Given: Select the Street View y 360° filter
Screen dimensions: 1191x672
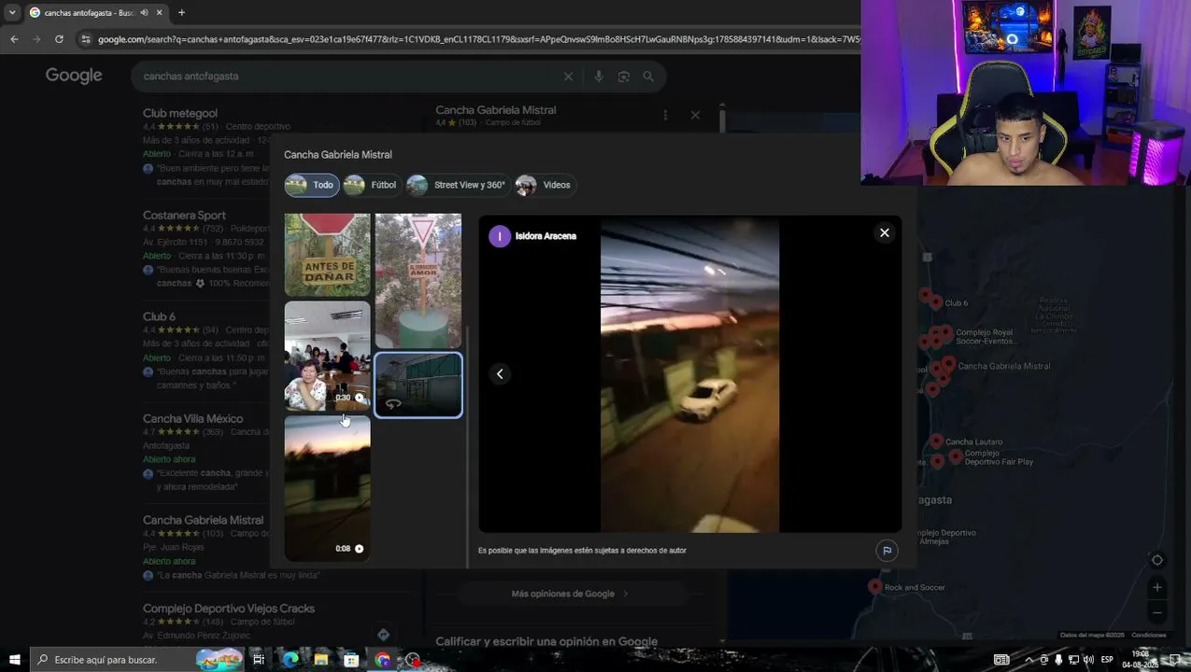Looking at the screenshot, I should point(457,185).
